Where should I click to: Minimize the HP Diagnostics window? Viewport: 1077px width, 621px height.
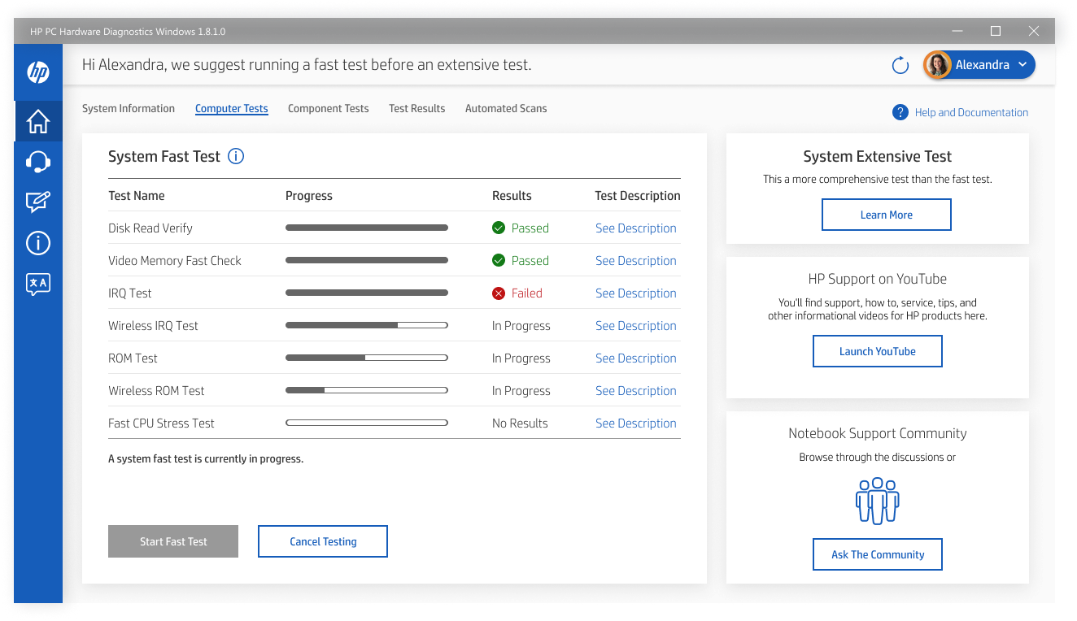pyautogui.click(x=957, y=32)
